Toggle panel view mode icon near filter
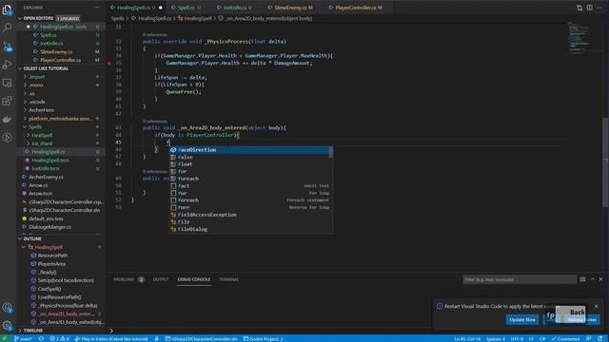The width and height of the screenshot is (609, 342). tap(582, 279)
